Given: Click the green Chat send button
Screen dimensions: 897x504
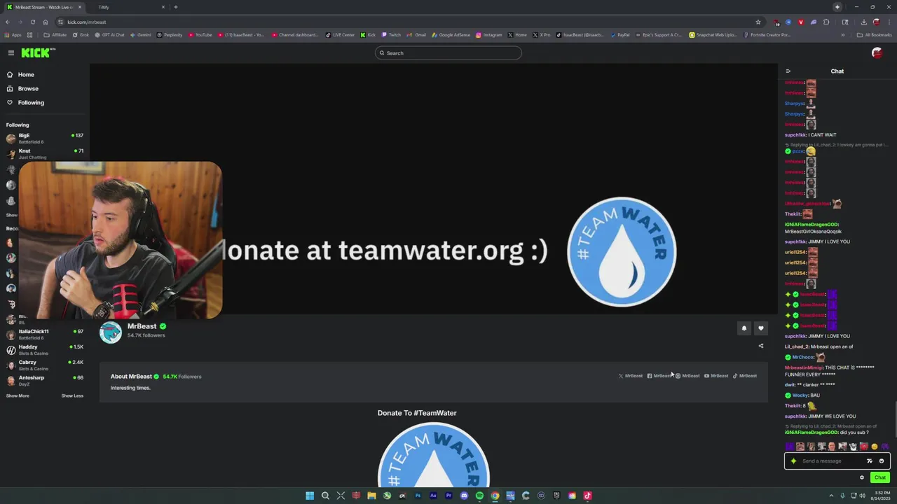Looking at the screenshot, I should 880,477.
